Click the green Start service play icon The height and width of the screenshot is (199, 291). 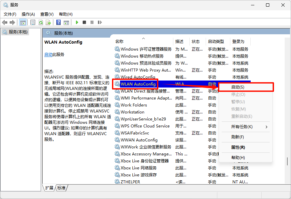point(77,22)
